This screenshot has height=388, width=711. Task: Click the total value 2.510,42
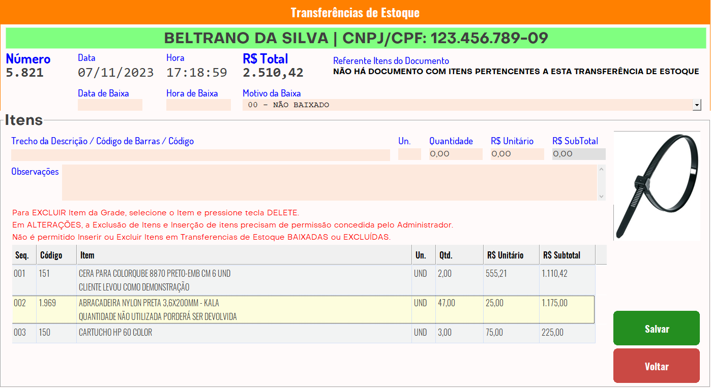(x=273, y=73)
